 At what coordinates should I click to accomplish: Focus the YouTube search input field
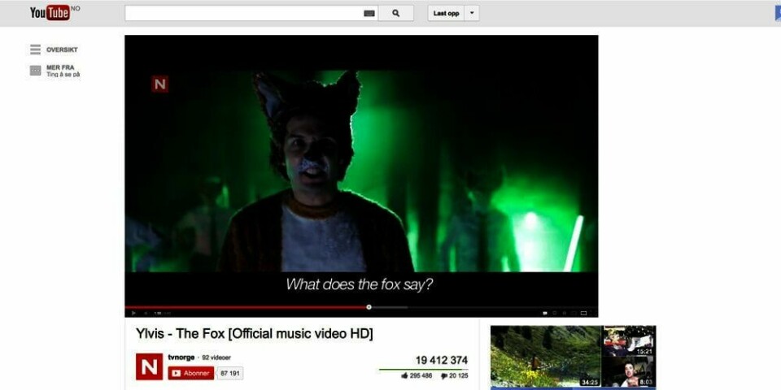coord(251,14)
